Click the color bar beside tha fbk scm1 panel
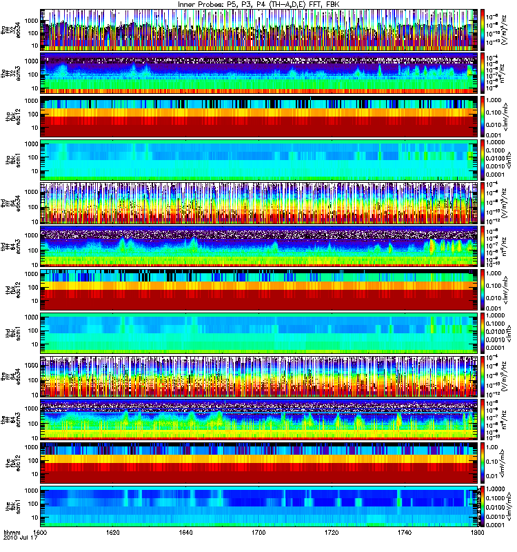517x552 pixels. 483,159
